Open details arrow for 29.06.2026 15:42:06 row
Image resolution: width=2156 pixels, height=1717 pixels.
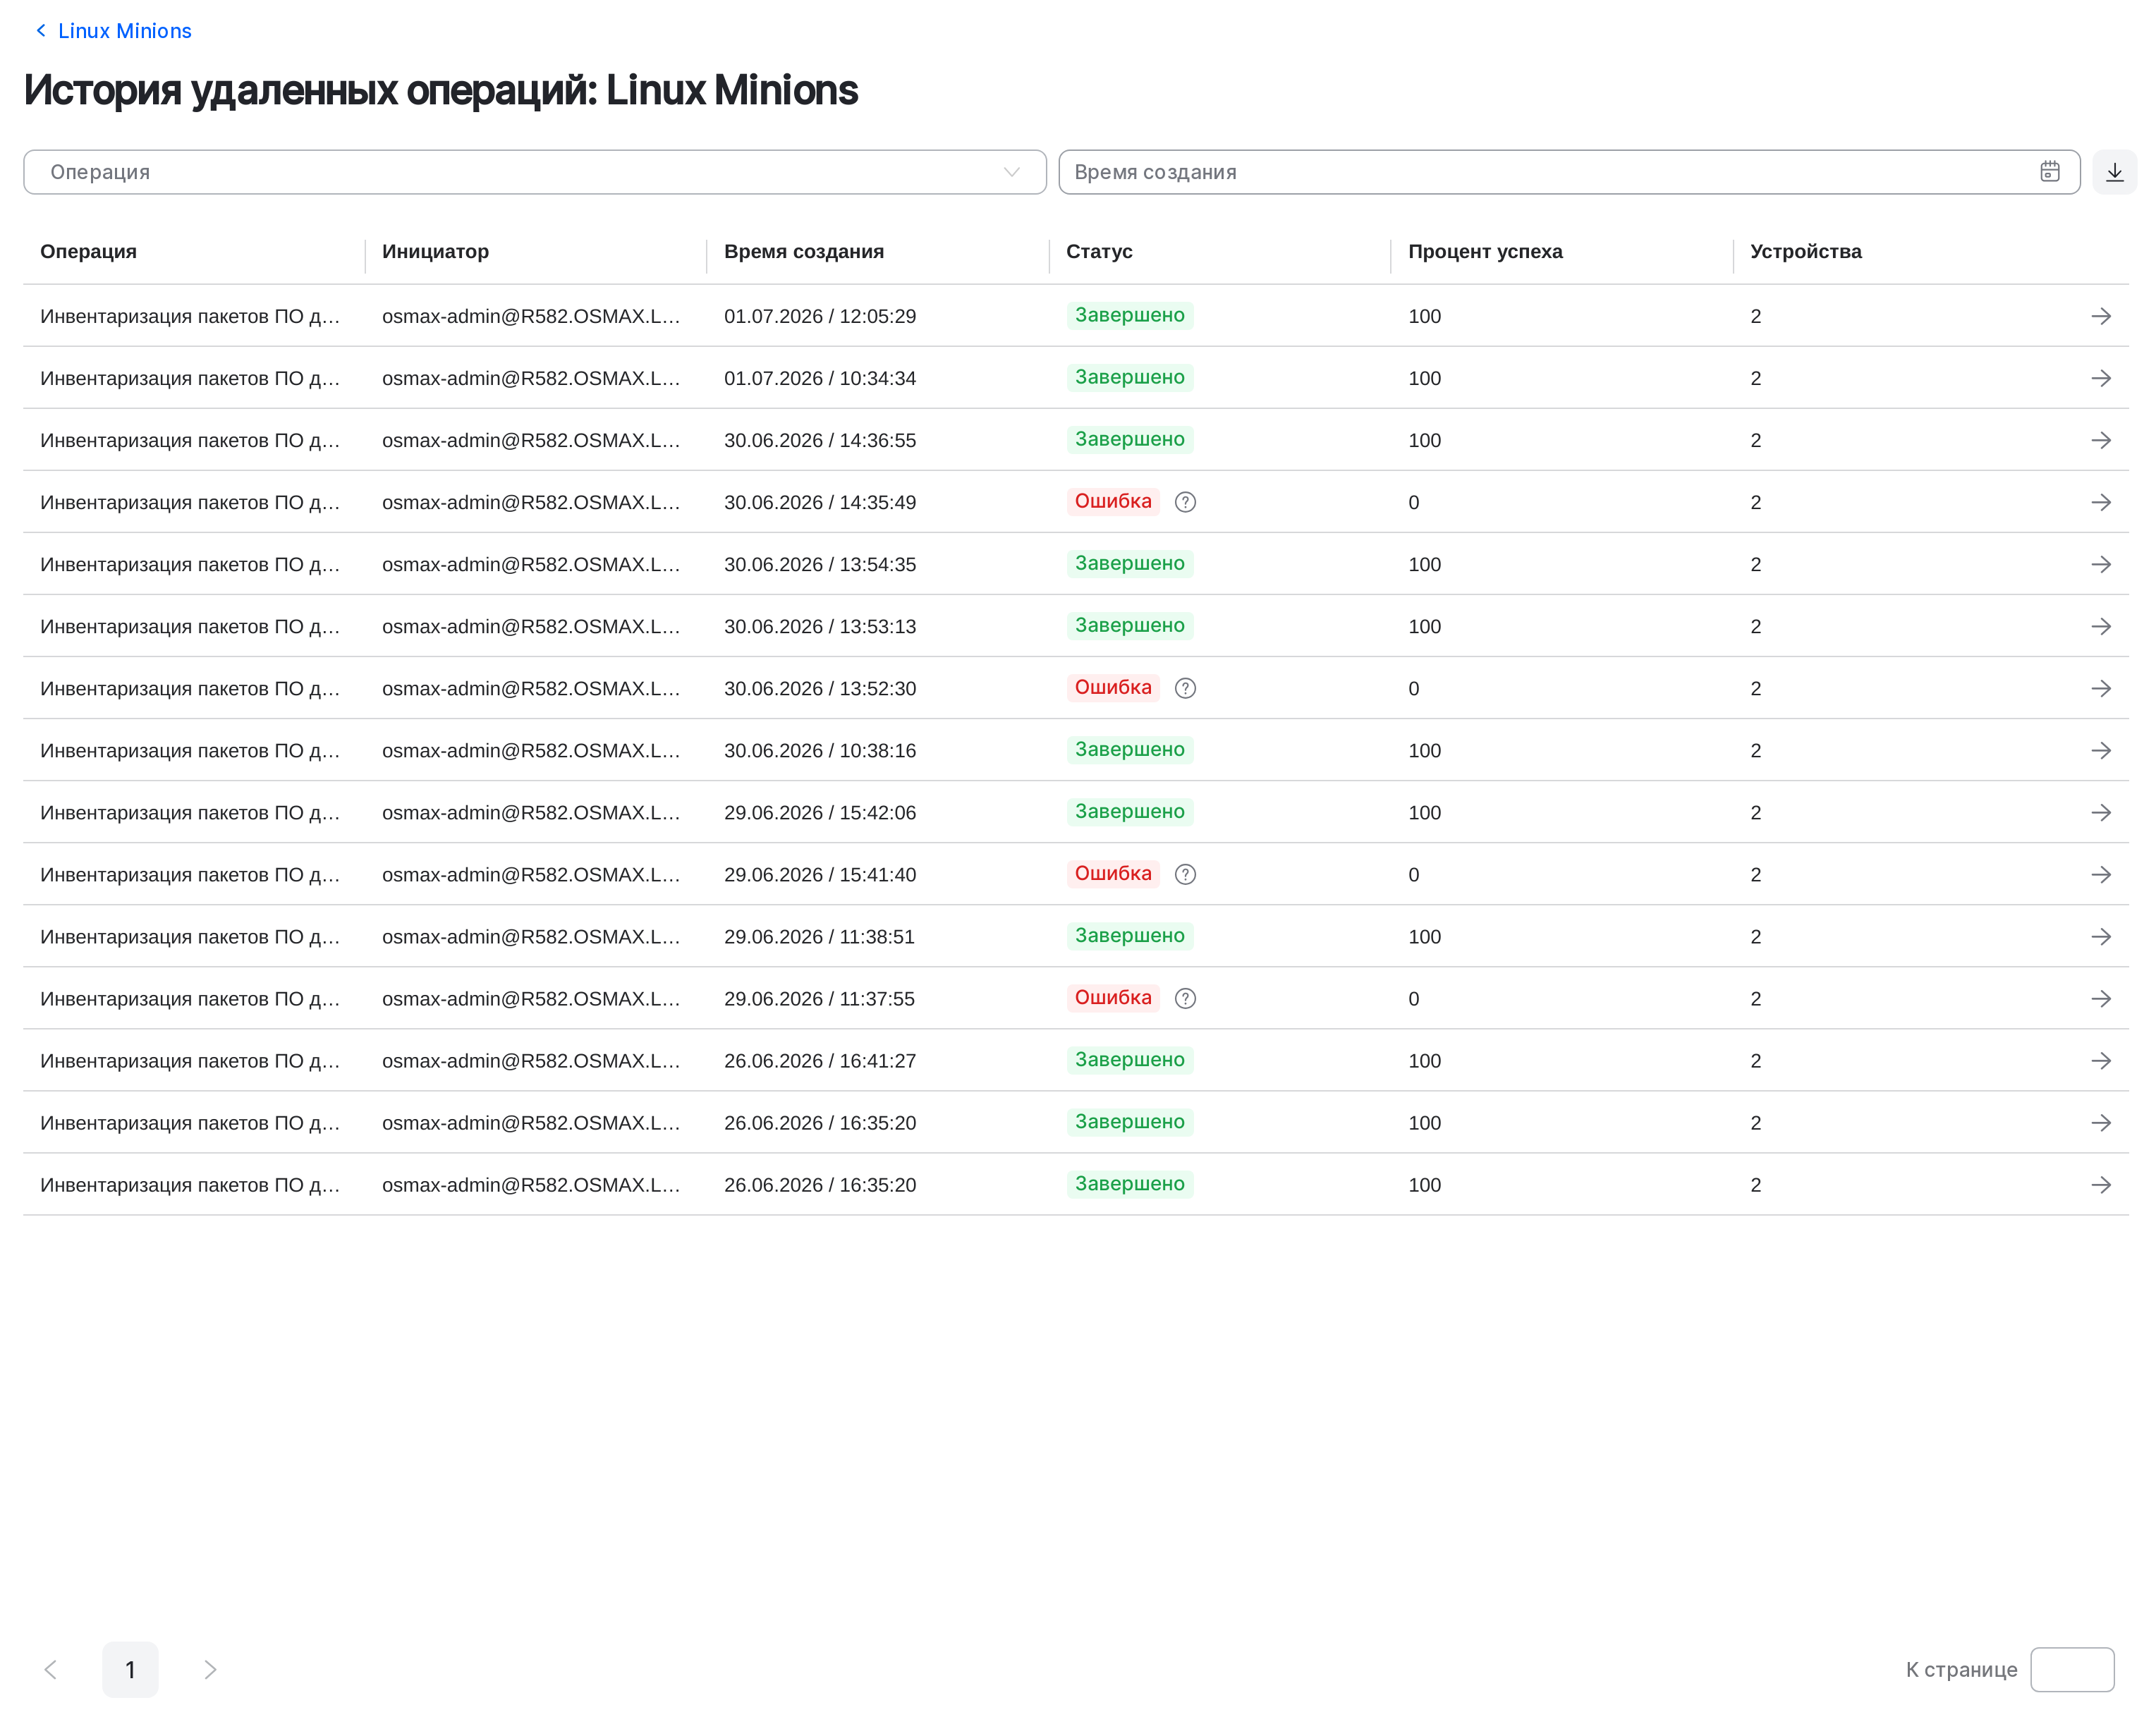[x=2101, y=812]
